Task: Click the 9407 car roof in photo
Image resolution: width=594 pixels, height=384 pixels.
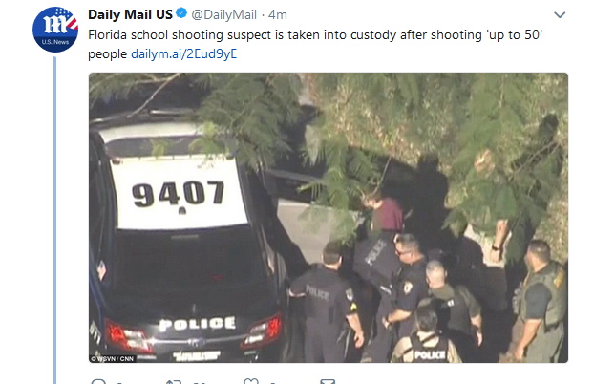Action: tap(178, 193)
